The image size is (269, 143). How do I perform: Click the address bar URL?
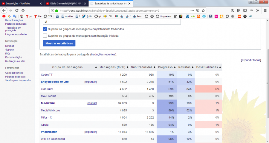click(x=110, y=11)
